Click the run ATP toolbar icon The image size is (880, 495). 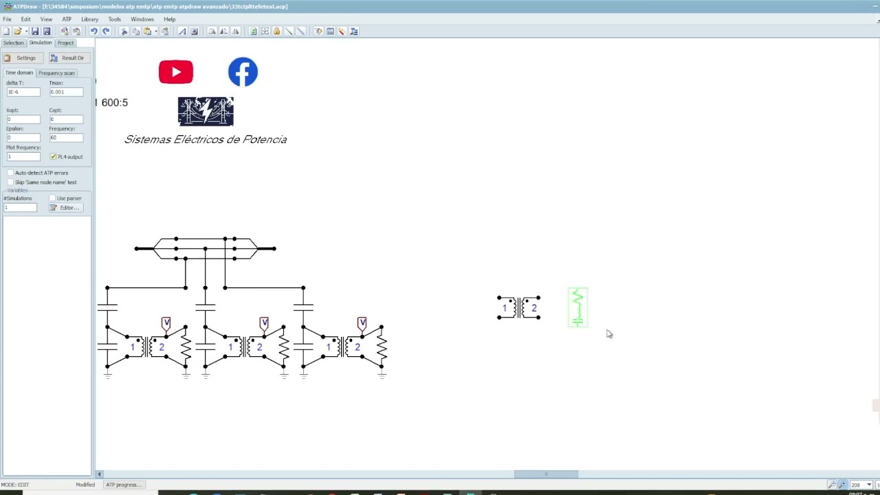tap(318, 31)
